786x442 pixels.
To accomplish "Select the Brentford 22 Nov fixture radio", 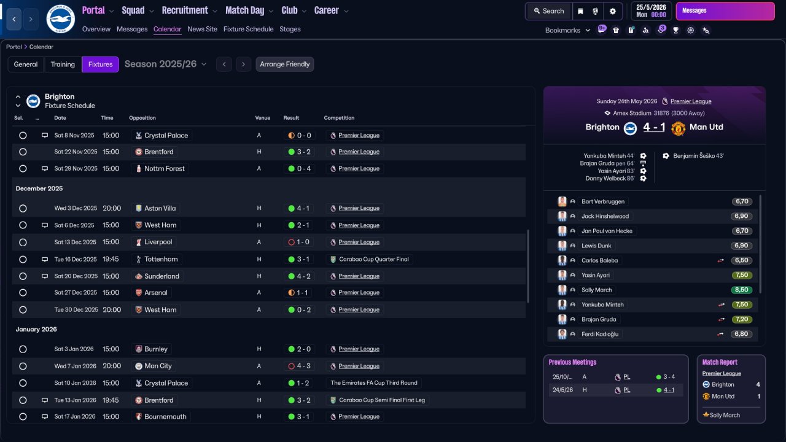I will pos(23,152).
